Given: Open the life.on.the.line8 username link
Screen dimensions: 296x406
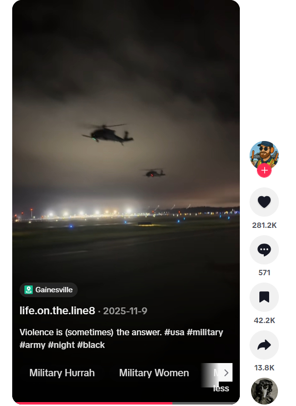Looking at the screenshot, I should (x=57, y=311).
